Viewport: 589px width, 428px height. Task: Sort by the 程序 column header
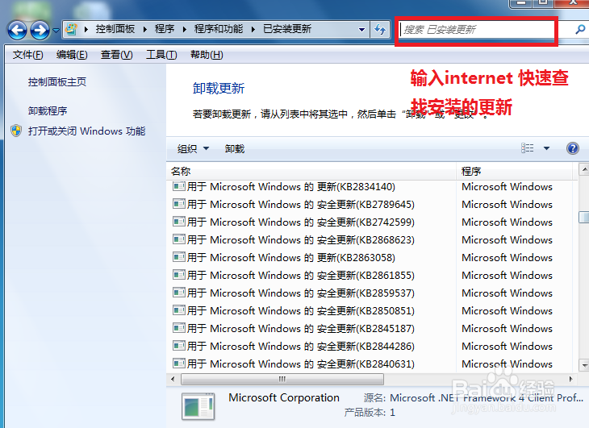(x=515, y=172)
